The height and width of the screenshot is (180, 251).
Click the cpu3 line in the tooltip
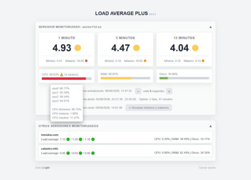coord(61,101)
